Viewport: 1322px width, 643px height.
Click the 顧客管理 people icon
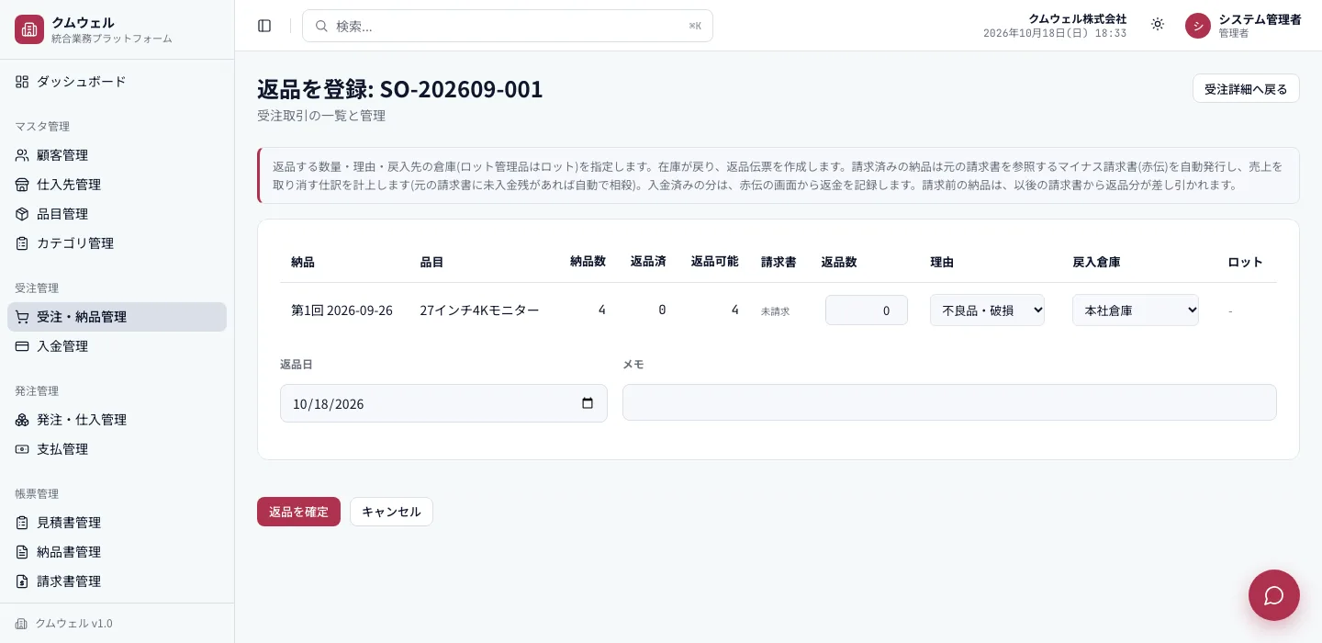(22, 155)
